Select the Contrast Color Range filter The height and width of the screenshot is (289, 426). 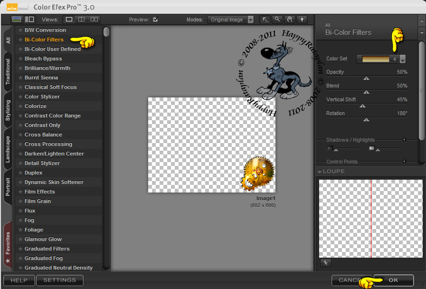click(53, 116)
